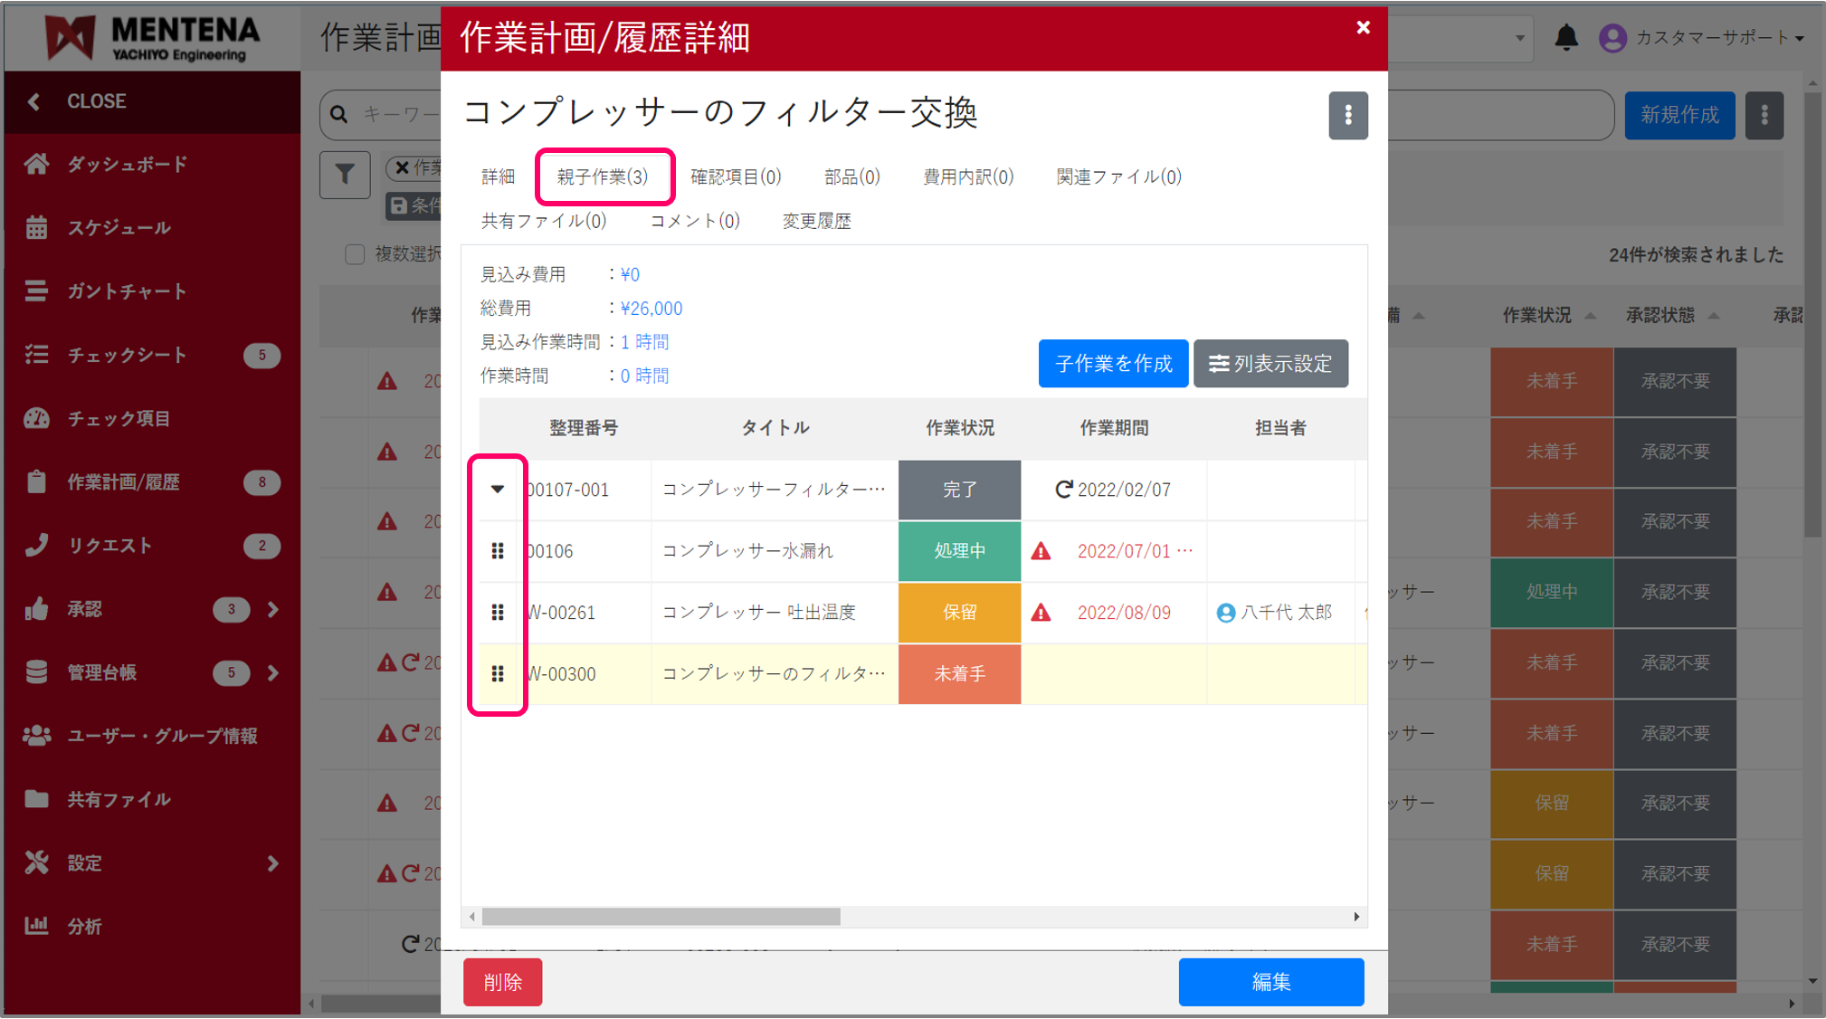Open the kebab menu in dialog header
The width and height of the screenshot is (1826, 1019).
coord(1348,116)
